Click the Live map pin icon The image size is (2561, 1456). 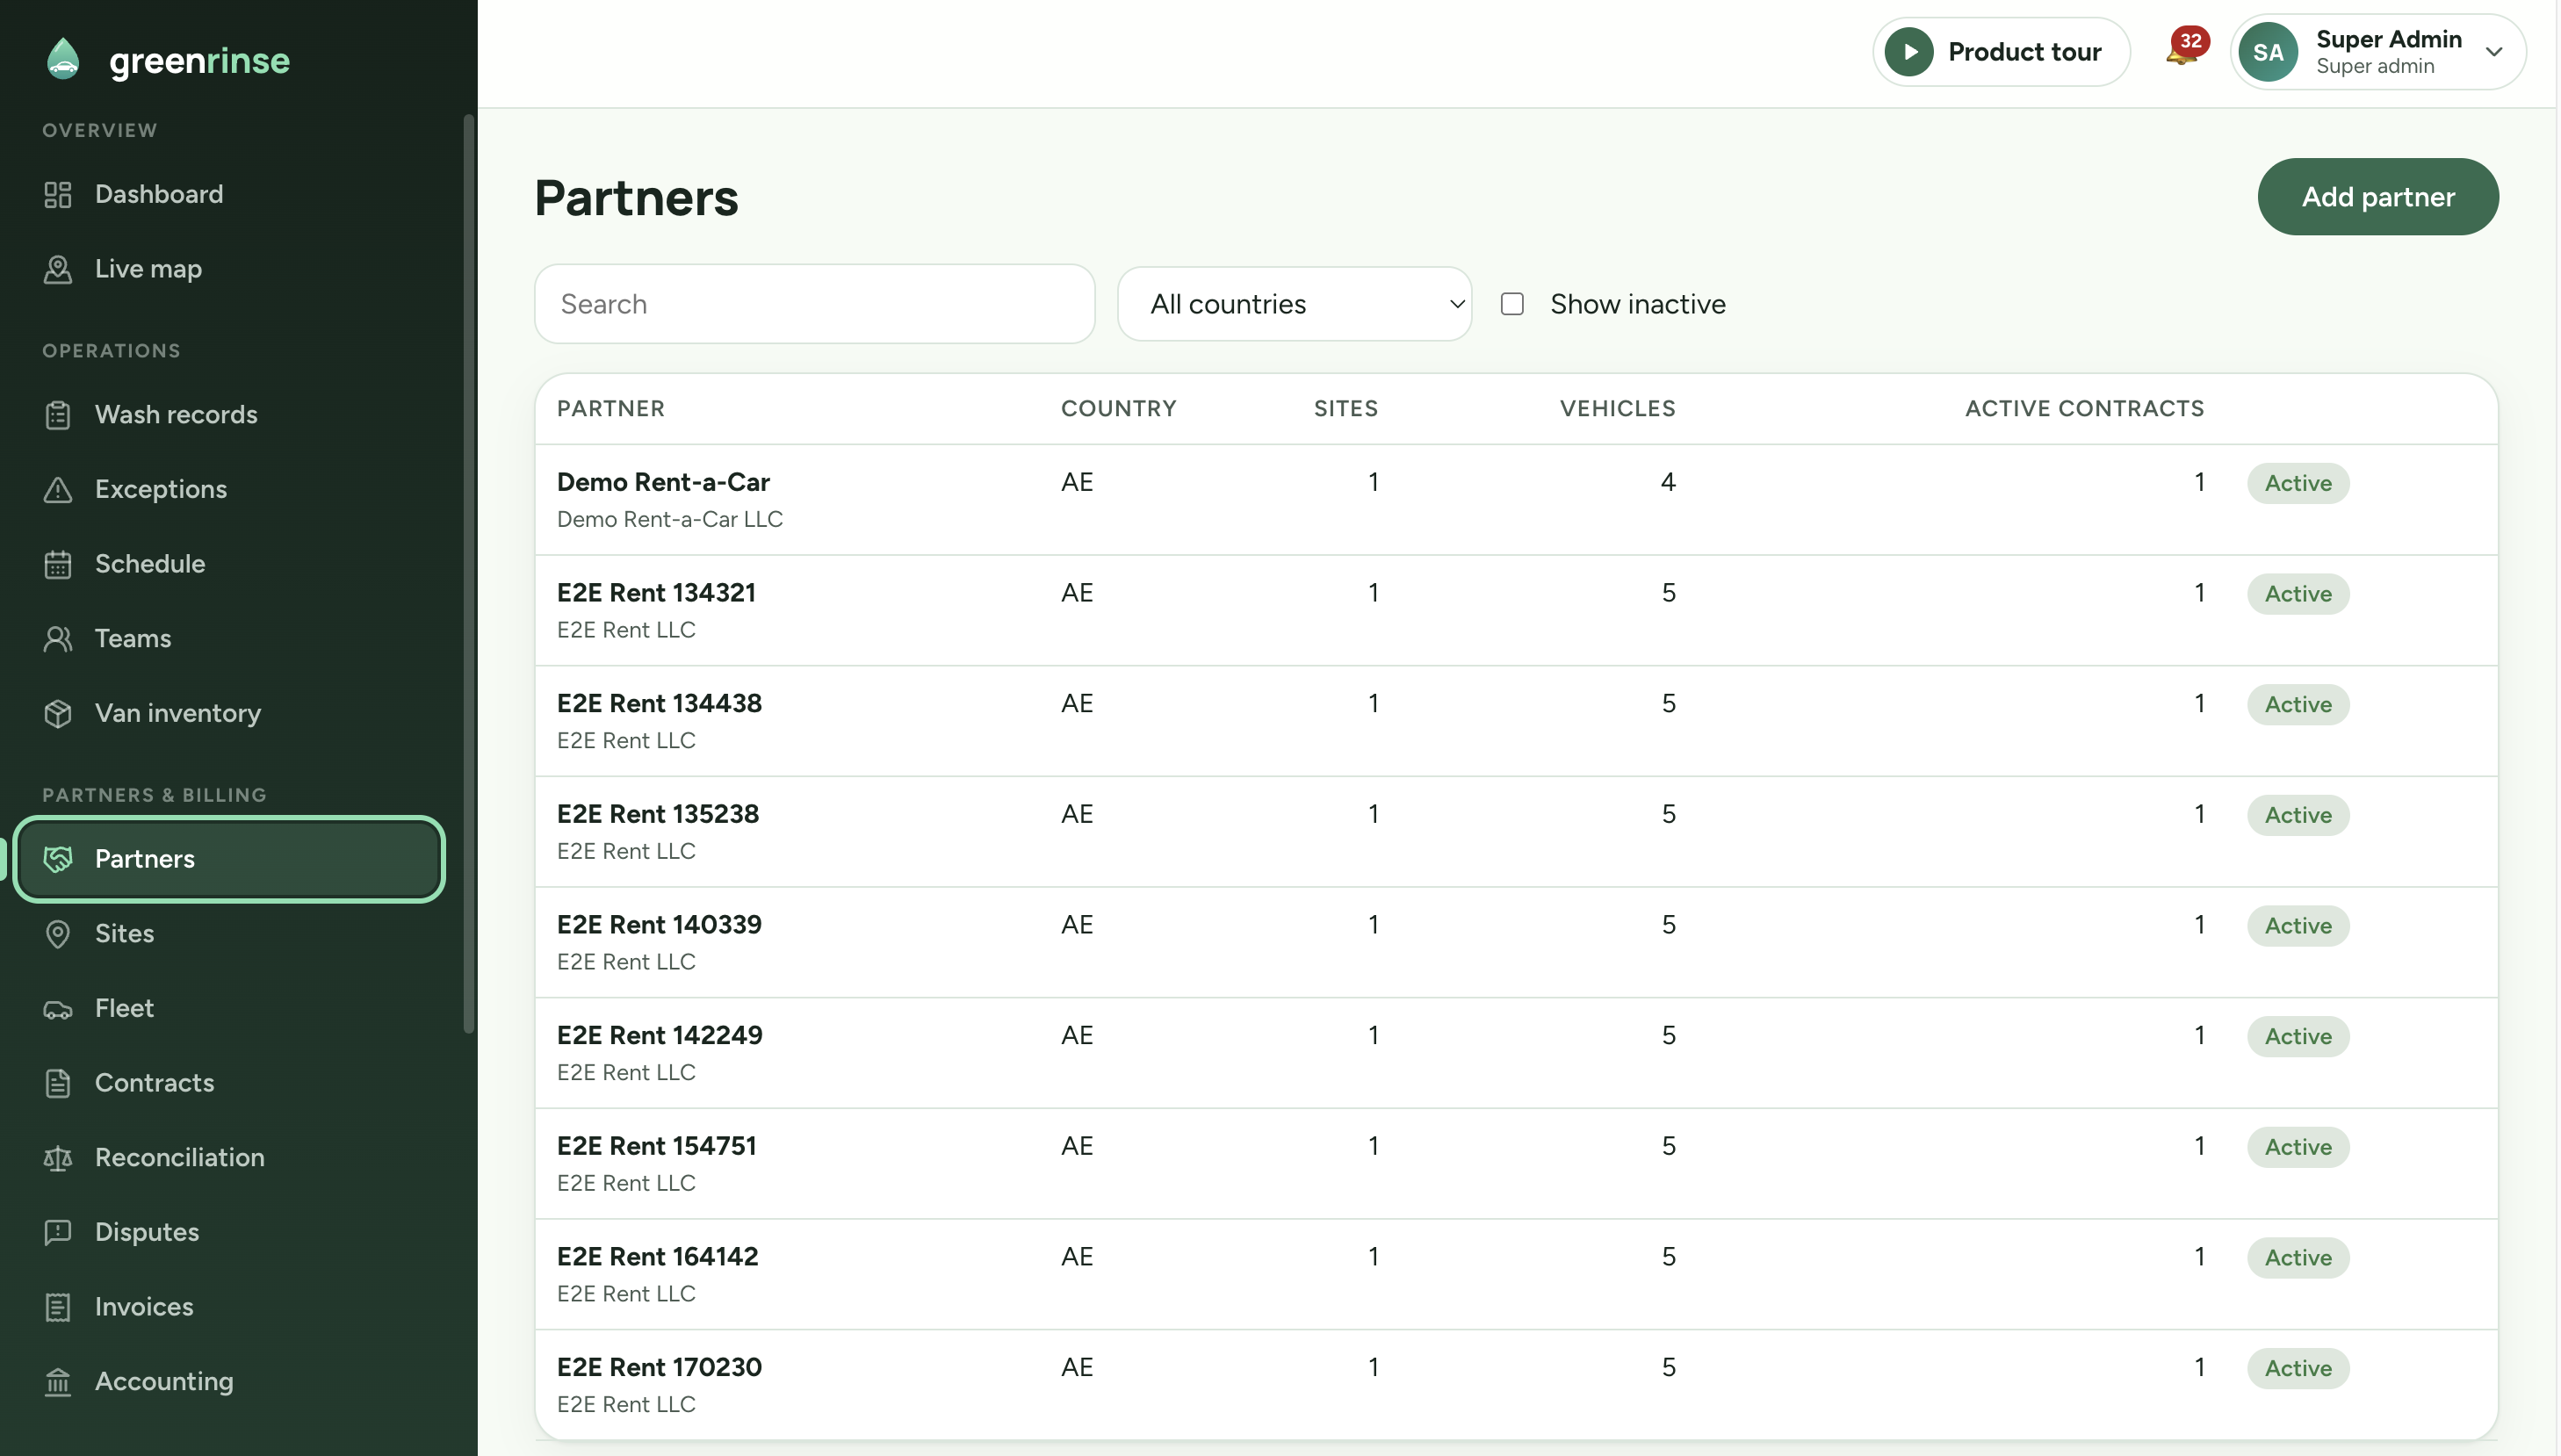(x=58, y=269)
